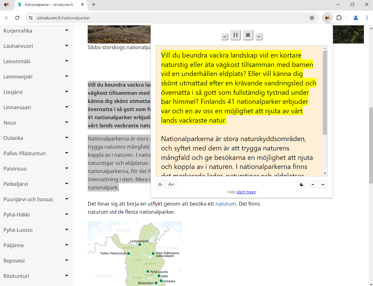Open the browser extensions puzzle icon

pyautogui.click(x=339, y=18)
